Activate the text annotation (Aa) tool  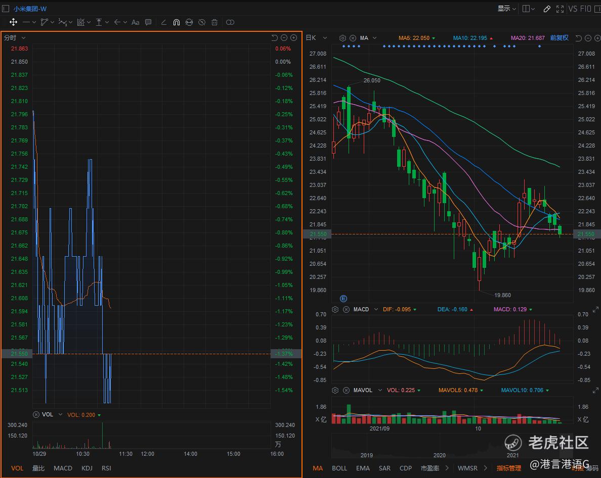pos(135,22)
